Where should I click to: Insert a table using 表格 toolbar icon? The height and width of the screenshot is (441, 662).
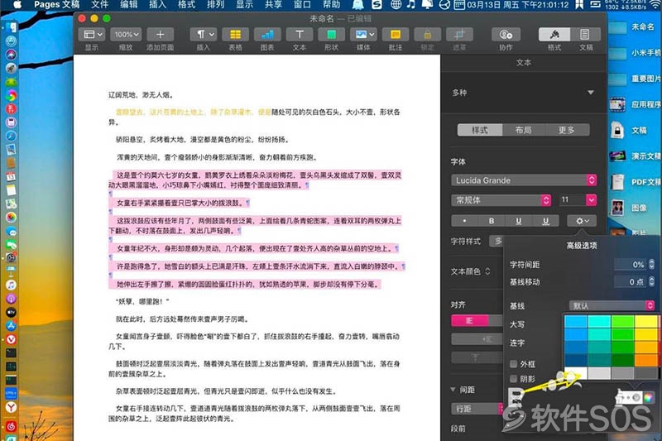click(235, 34)
